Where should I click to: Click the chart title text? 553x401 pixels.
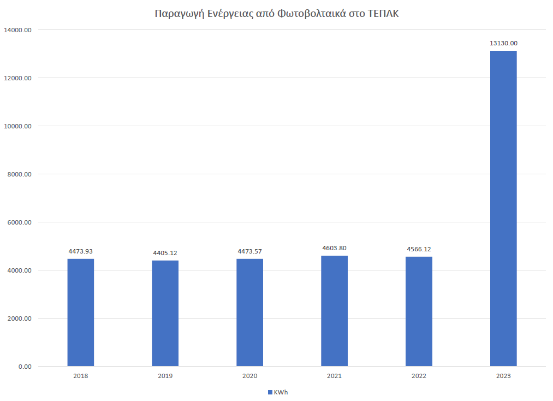pyautogui.click(x=277, y=14)
